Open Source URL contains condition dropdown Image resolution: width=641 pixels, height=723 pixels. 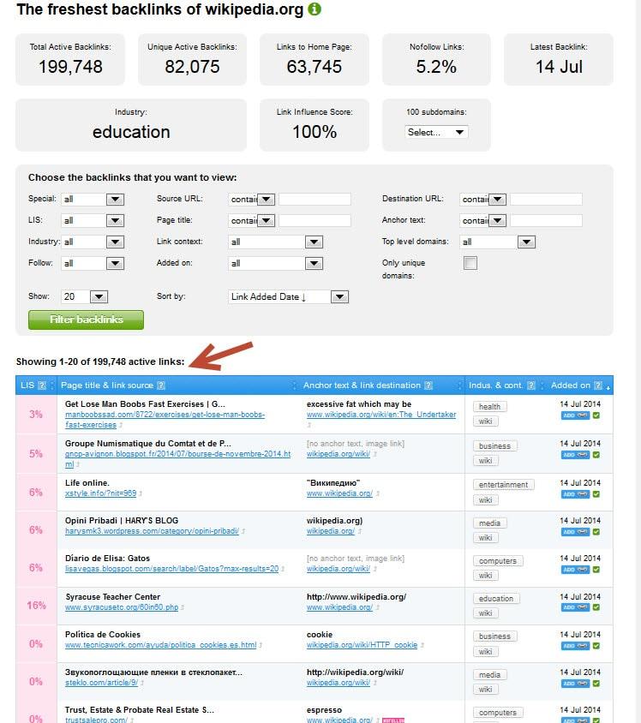tap(252, 200)
